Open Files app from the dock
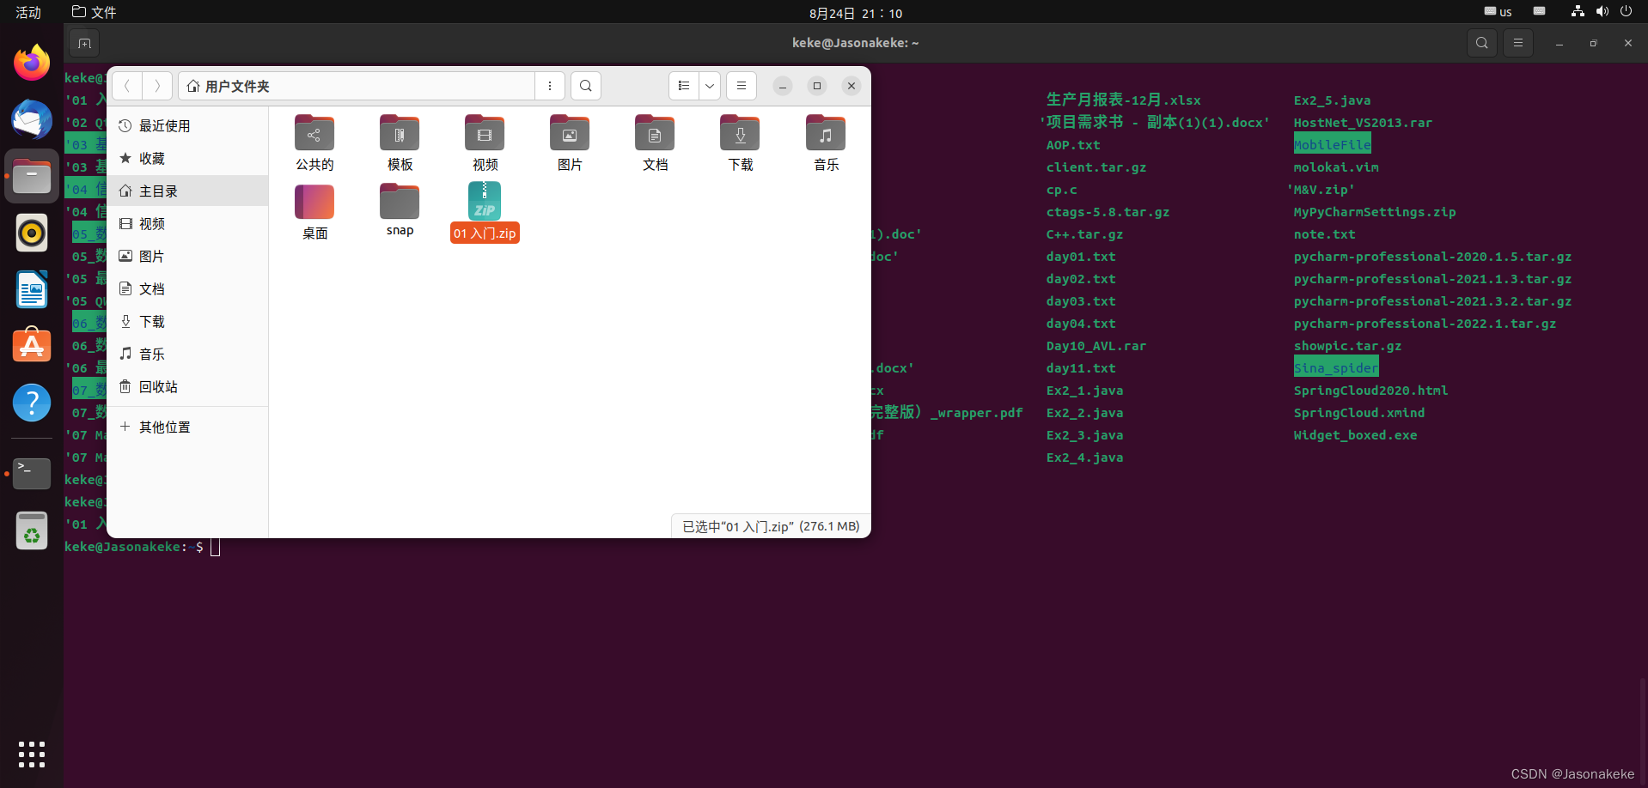The width and height of the screenshot is (1648, 788). pos(32,176)
